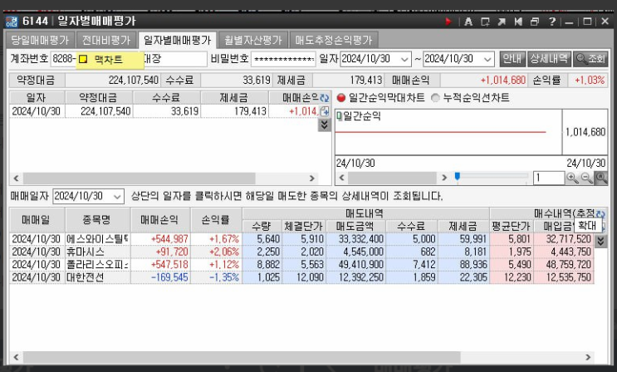Select 누적순익선차트 radio button
This screenshot has width=617, height=372.
[435, 98]
